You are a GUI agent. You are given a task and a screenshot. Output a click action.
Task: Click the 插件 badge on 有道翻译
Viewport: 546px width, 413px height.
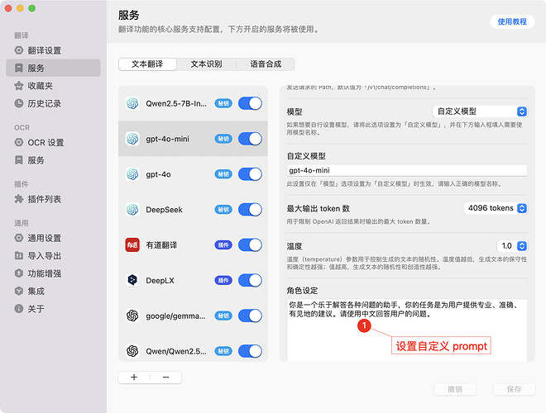[223, 245]
